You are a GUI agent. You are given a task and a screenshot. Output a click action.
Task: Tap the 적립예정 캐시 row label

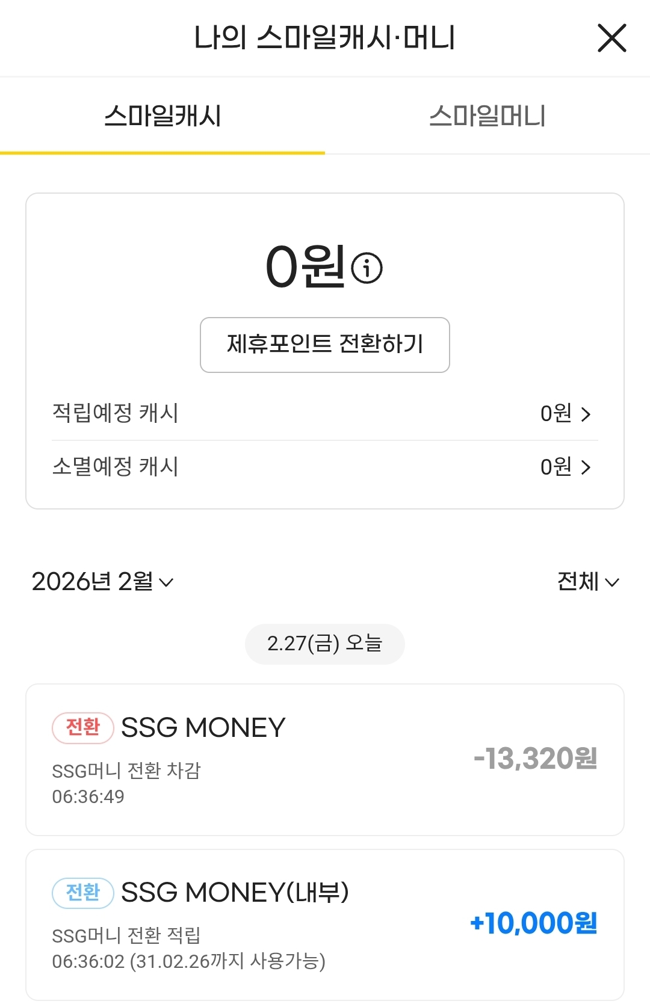[116, 413]
